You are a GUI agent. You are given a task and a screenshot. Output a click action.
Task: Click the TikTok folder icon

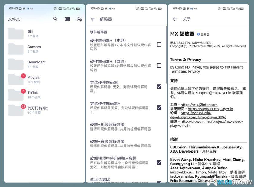16,94
